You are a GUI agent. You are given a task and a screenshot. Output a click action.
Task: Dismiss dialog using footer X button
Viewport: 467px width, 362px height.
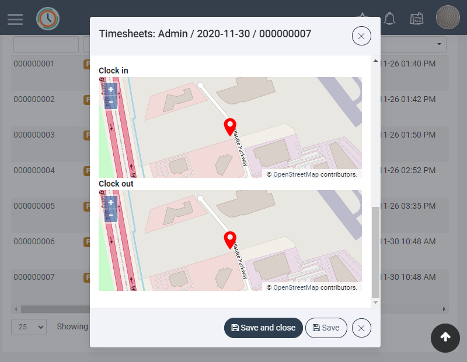pyautogui.click(x=361, y=328)
